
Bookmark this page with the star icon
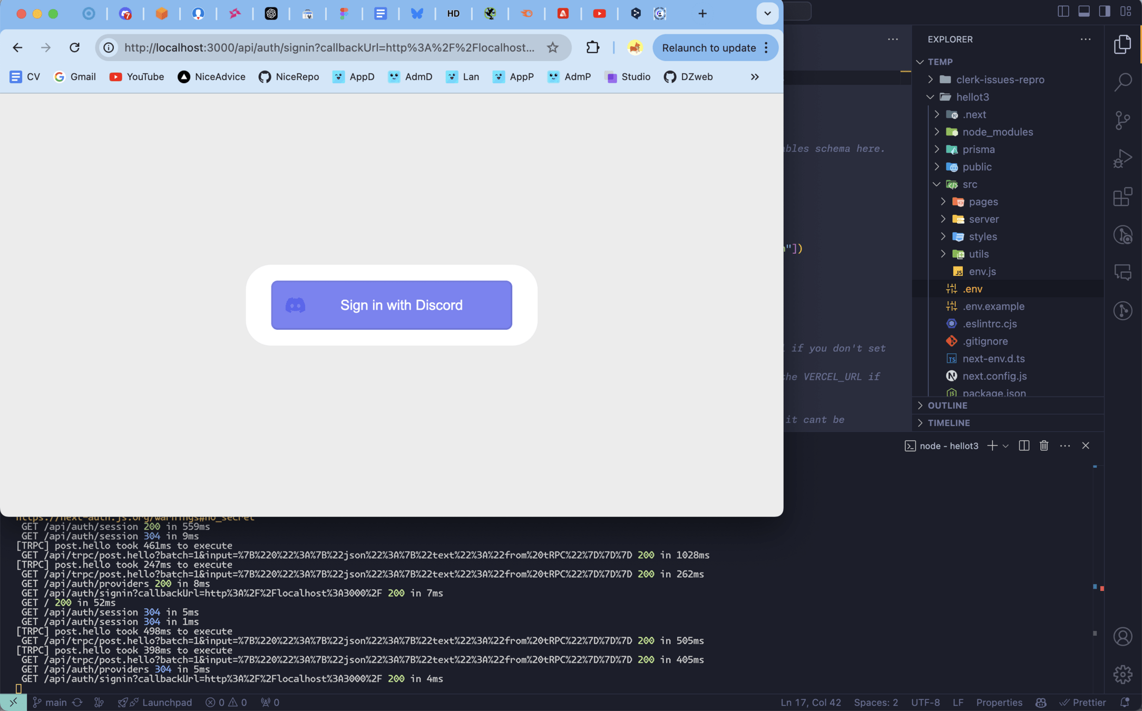[552, 47]
